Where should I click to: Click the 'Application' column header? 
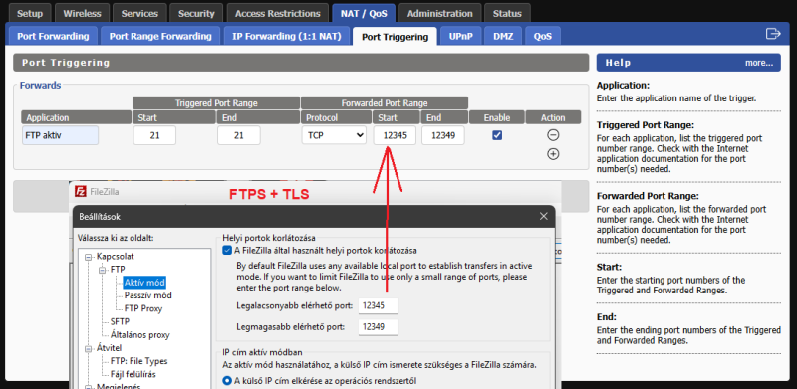(x=77, y=117)
